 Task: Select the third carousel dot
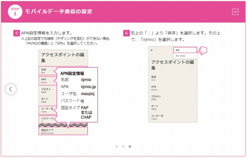[x=130, y=146]
